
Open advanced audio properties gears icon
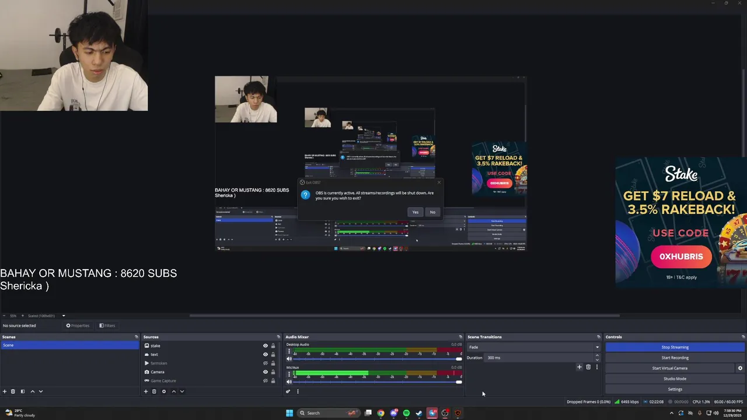pyautogui.click(x=288, y=391)
